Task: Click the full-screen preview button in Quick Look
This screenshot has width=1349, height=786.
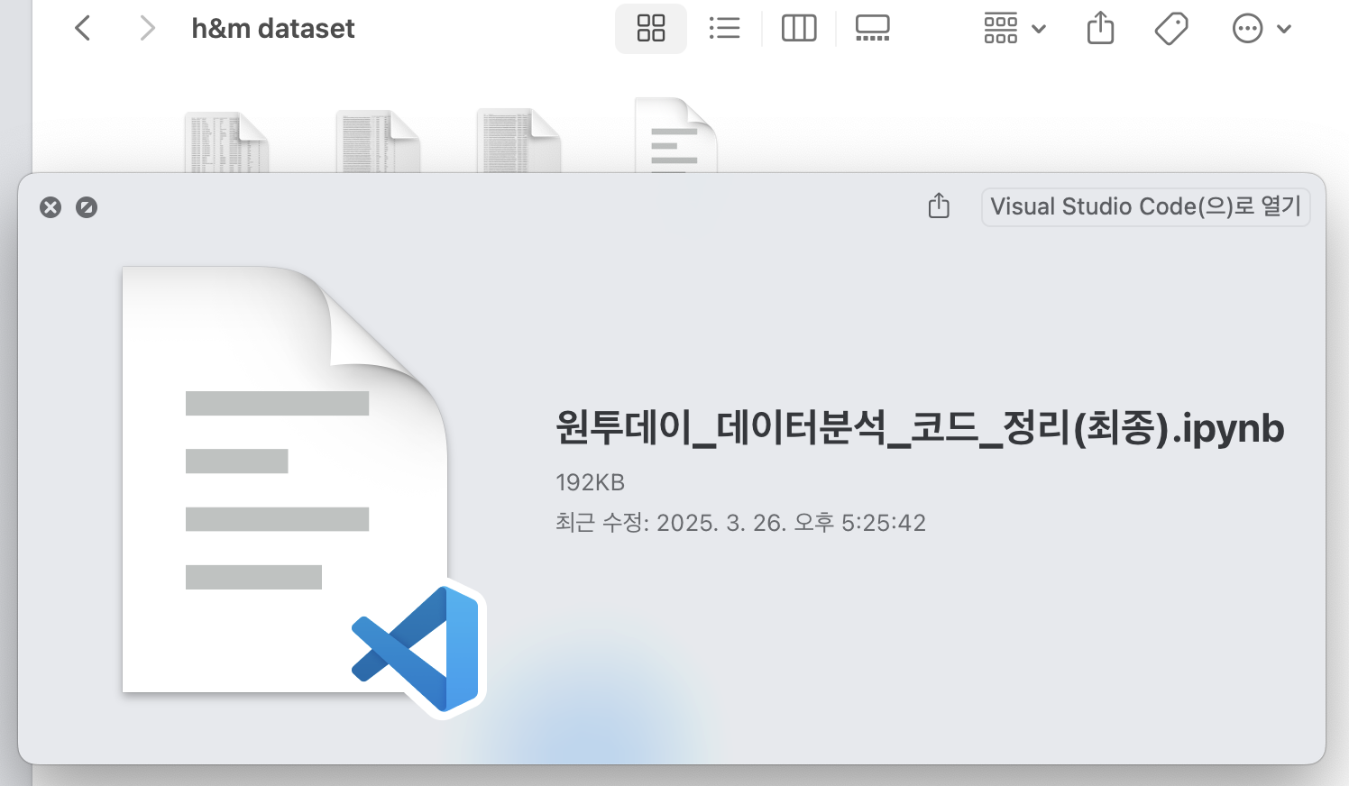Action: [x=87, y=207]
